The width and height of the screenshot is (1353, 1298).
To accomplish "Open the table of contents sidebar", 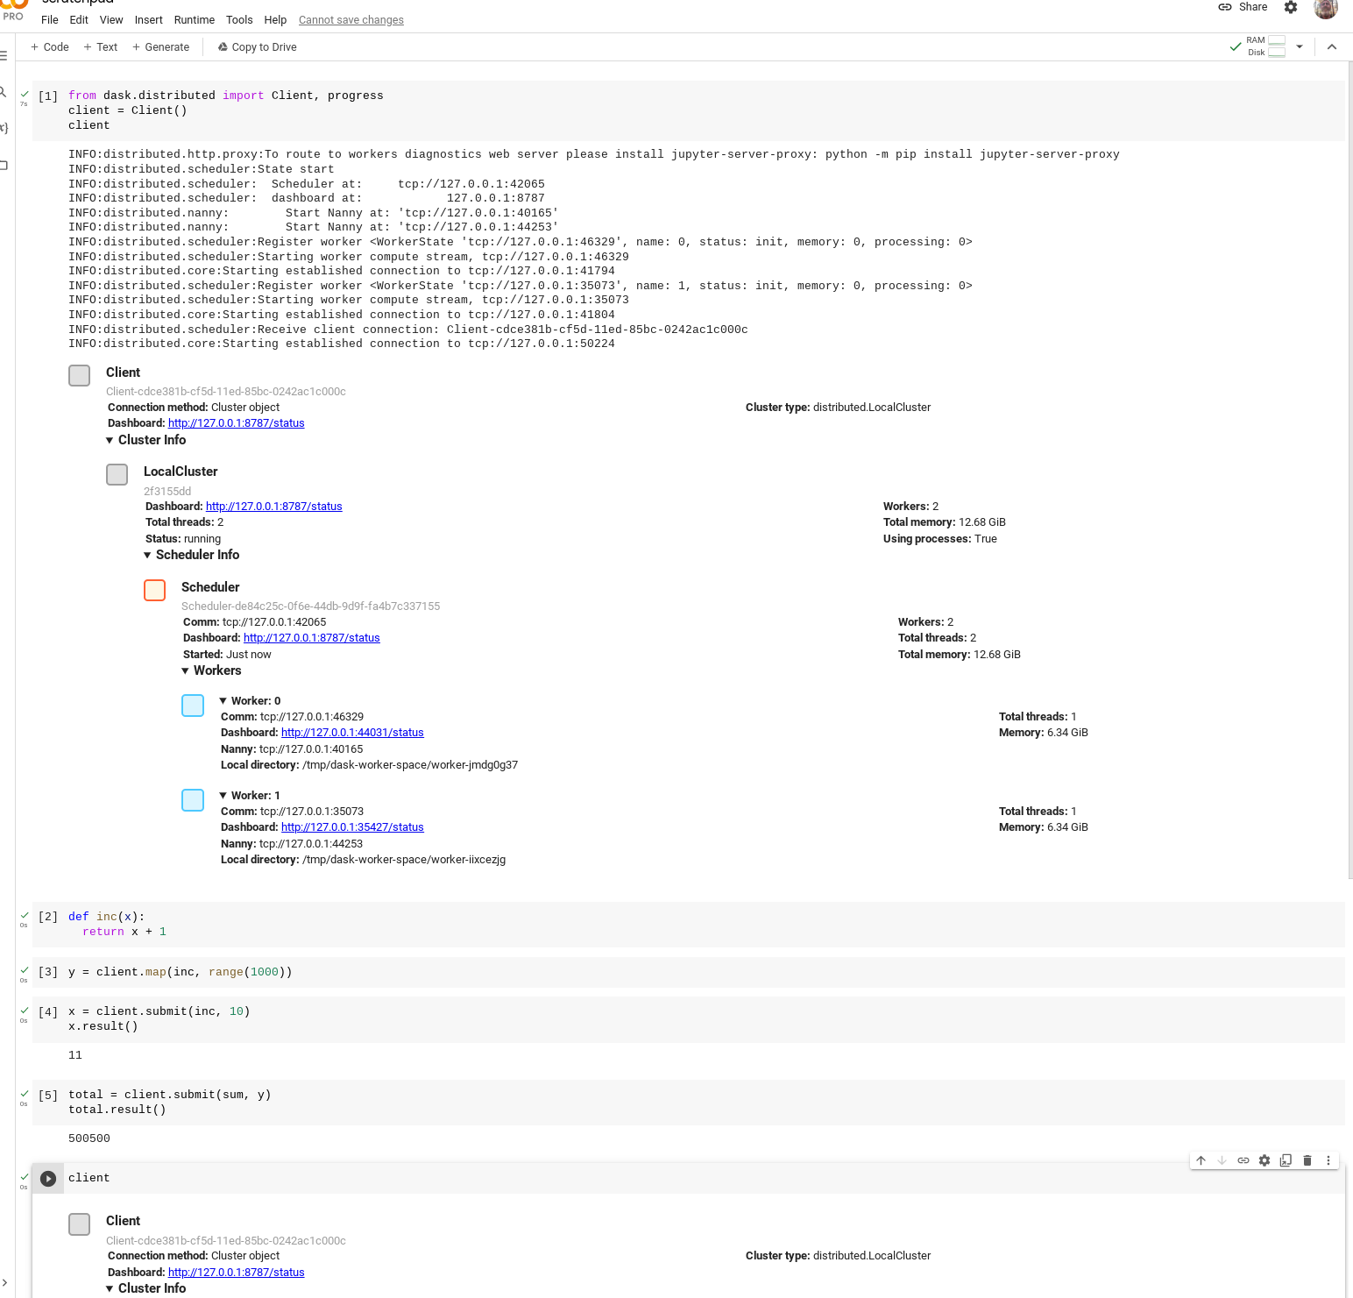I will [5, 56].
